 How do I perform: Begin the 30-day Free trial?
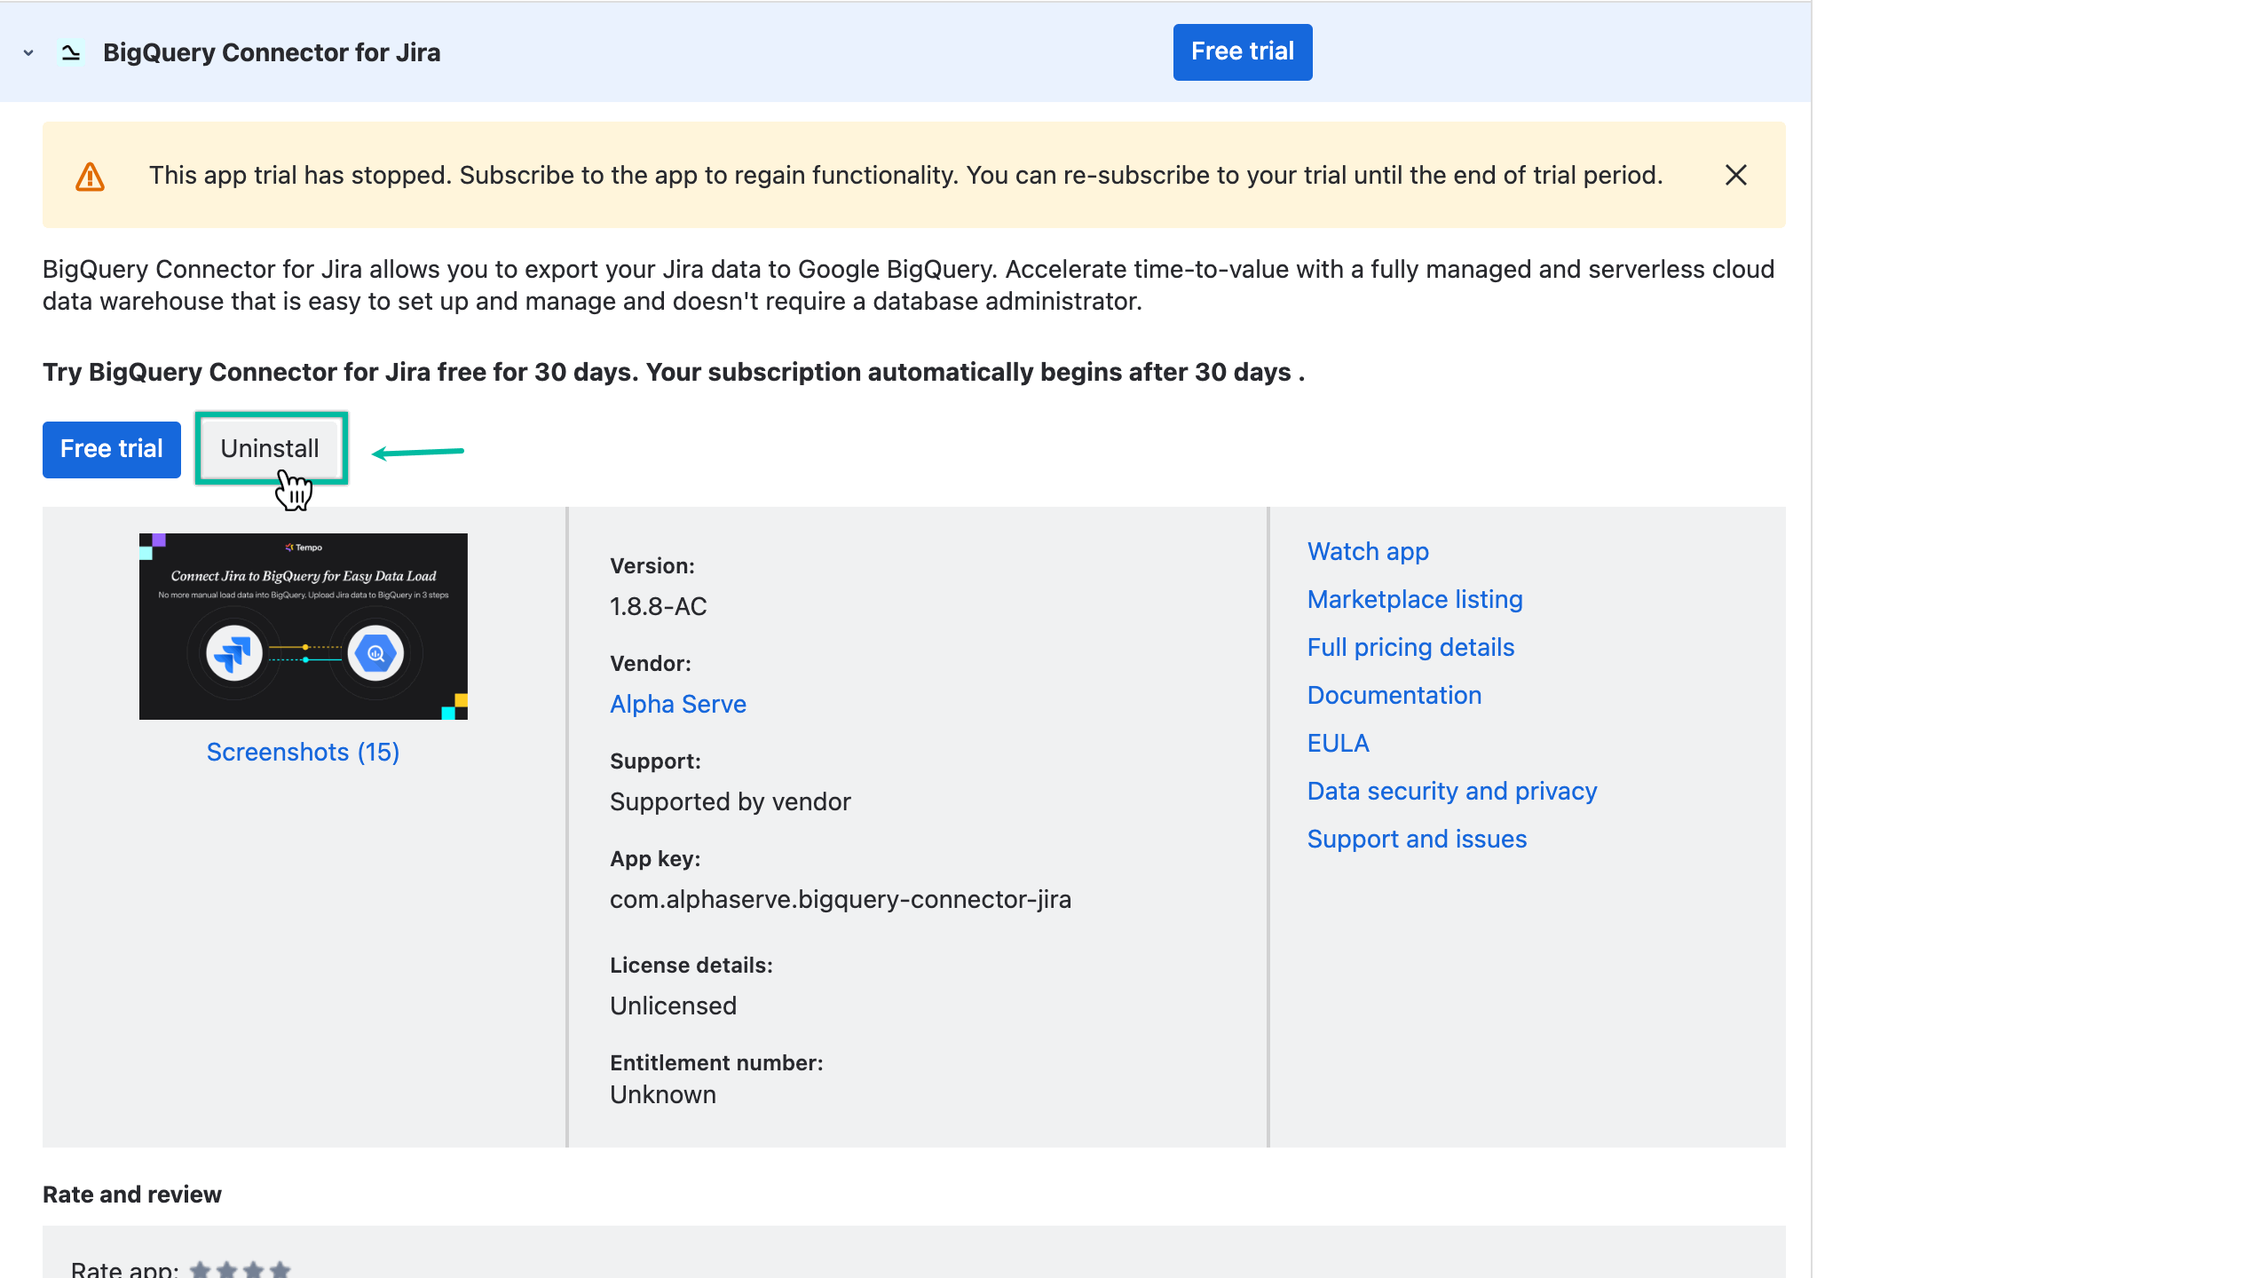(x=111, y=449)
